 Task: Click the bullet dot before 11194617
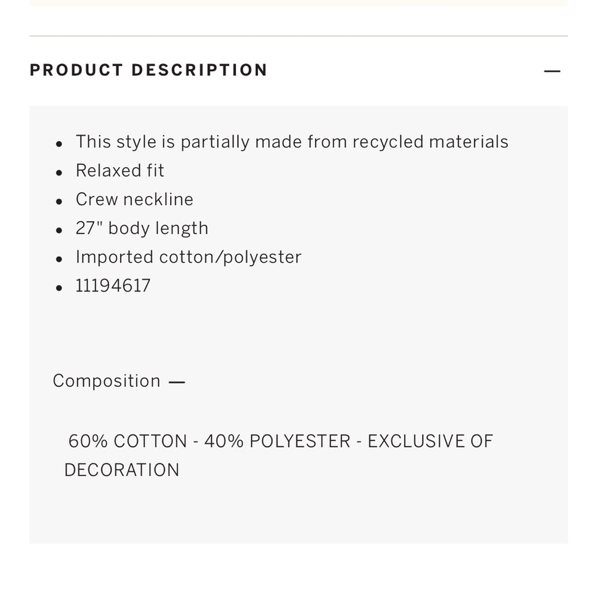[59, 288]
